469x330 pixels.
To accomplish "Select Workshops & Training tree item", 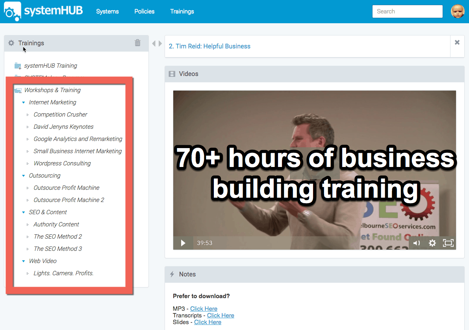I will 52,90.
